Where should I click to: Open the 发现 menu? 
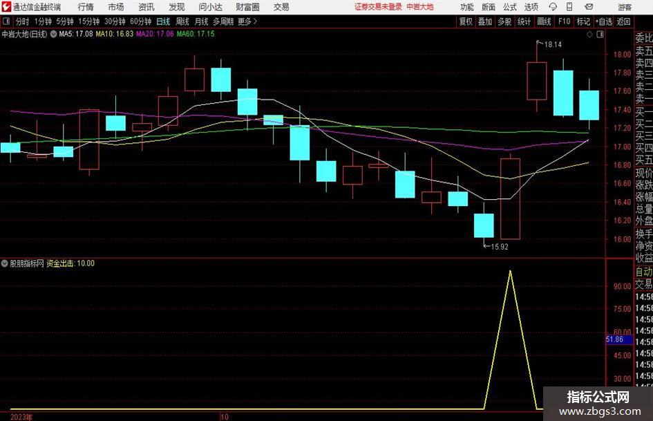click(177, 7)
